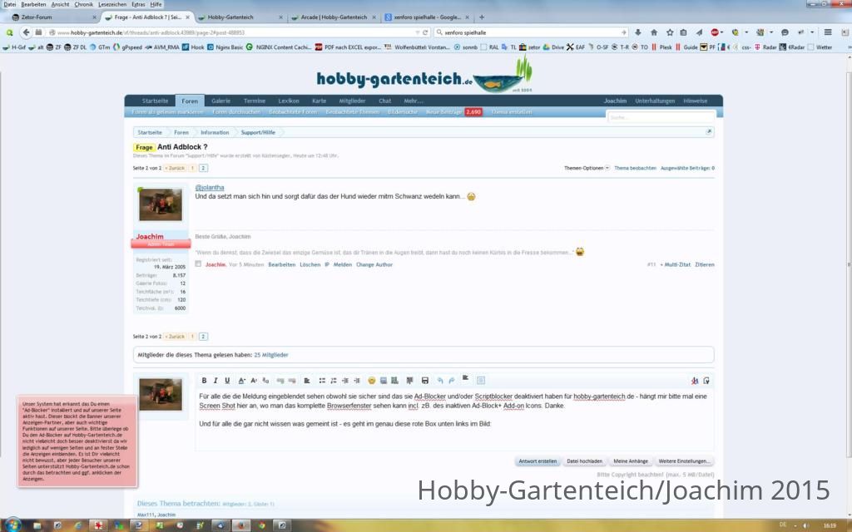Open Windows Start menu
The height and width of the screenshot is (532, 852).
[x=13, y=525]
